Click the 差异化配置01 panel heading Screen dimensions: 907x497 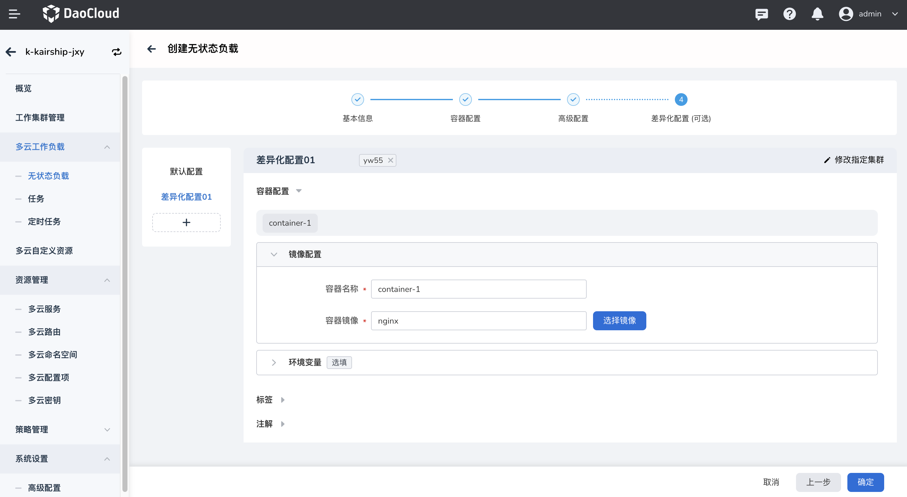coord(285,160)
